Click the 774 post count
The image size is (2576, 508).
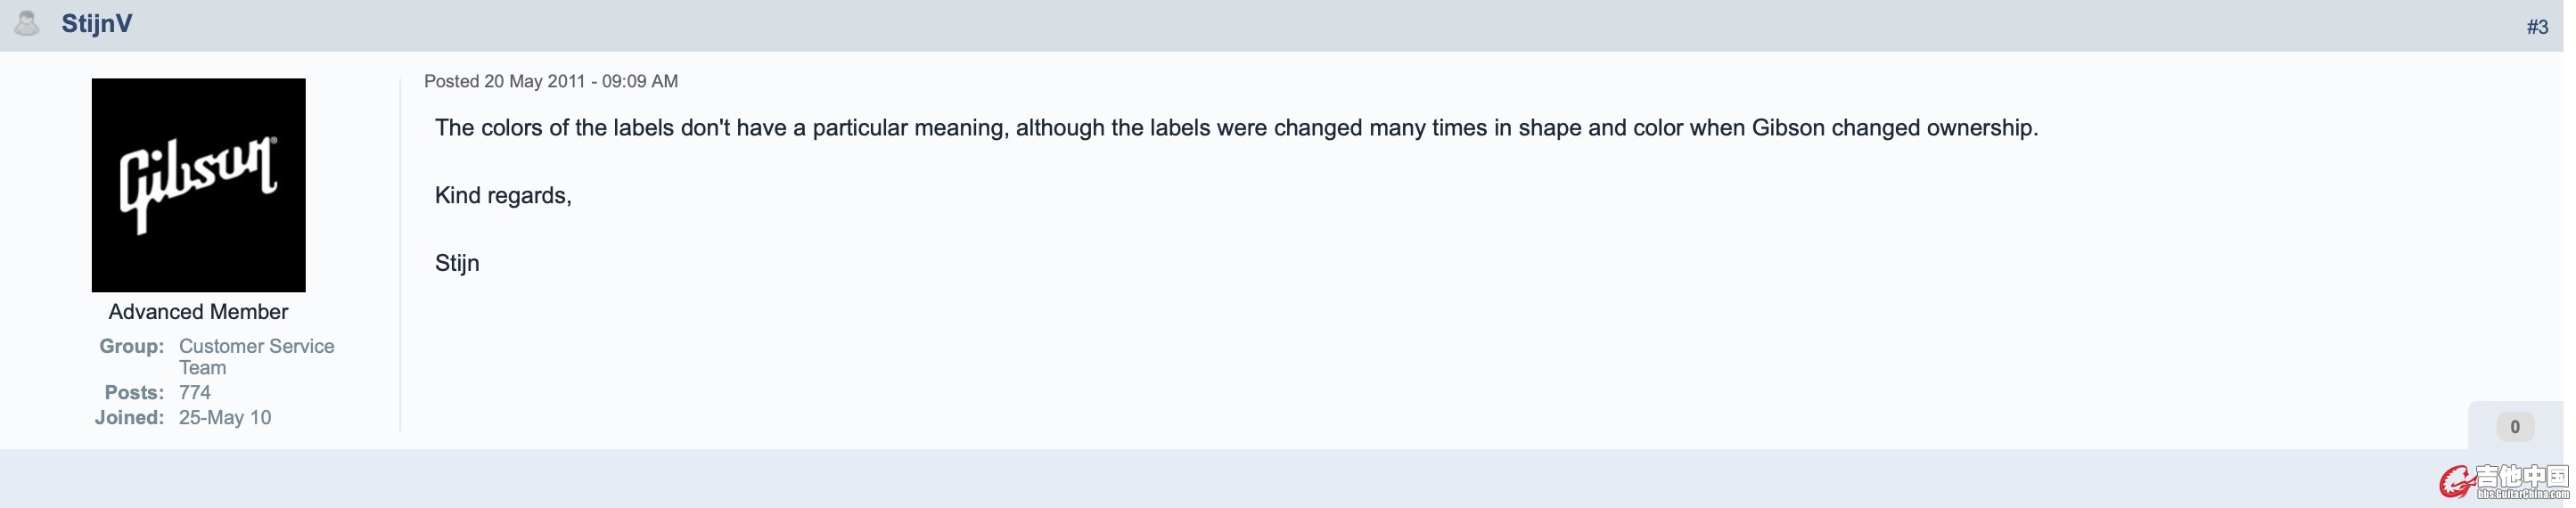[x=195, y=392]
